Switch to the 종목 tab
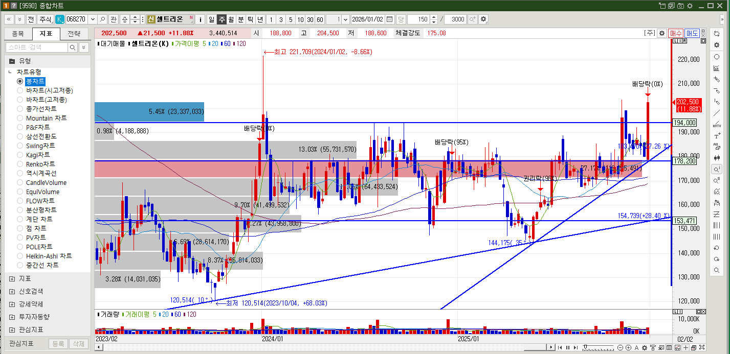 (17, 34)
